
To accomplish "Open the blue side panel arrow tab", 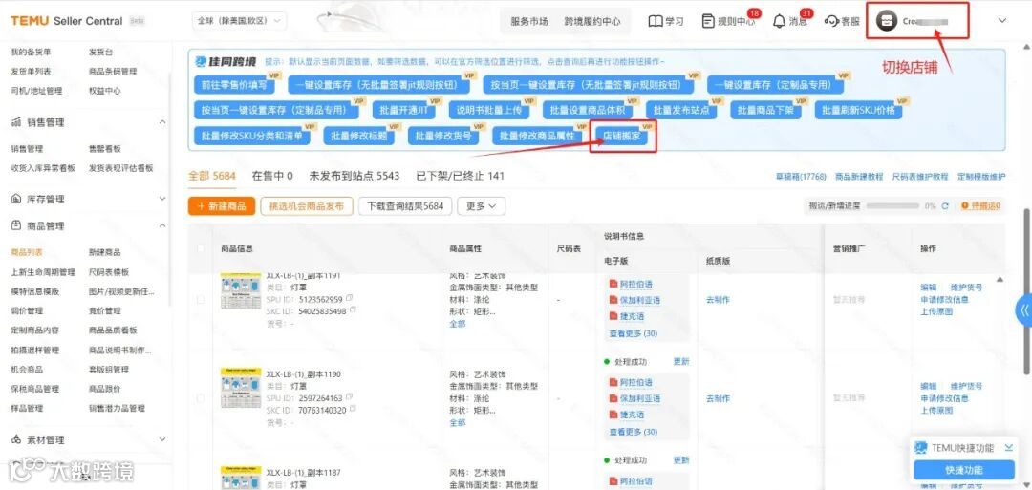I will (x=1023, y=309).
